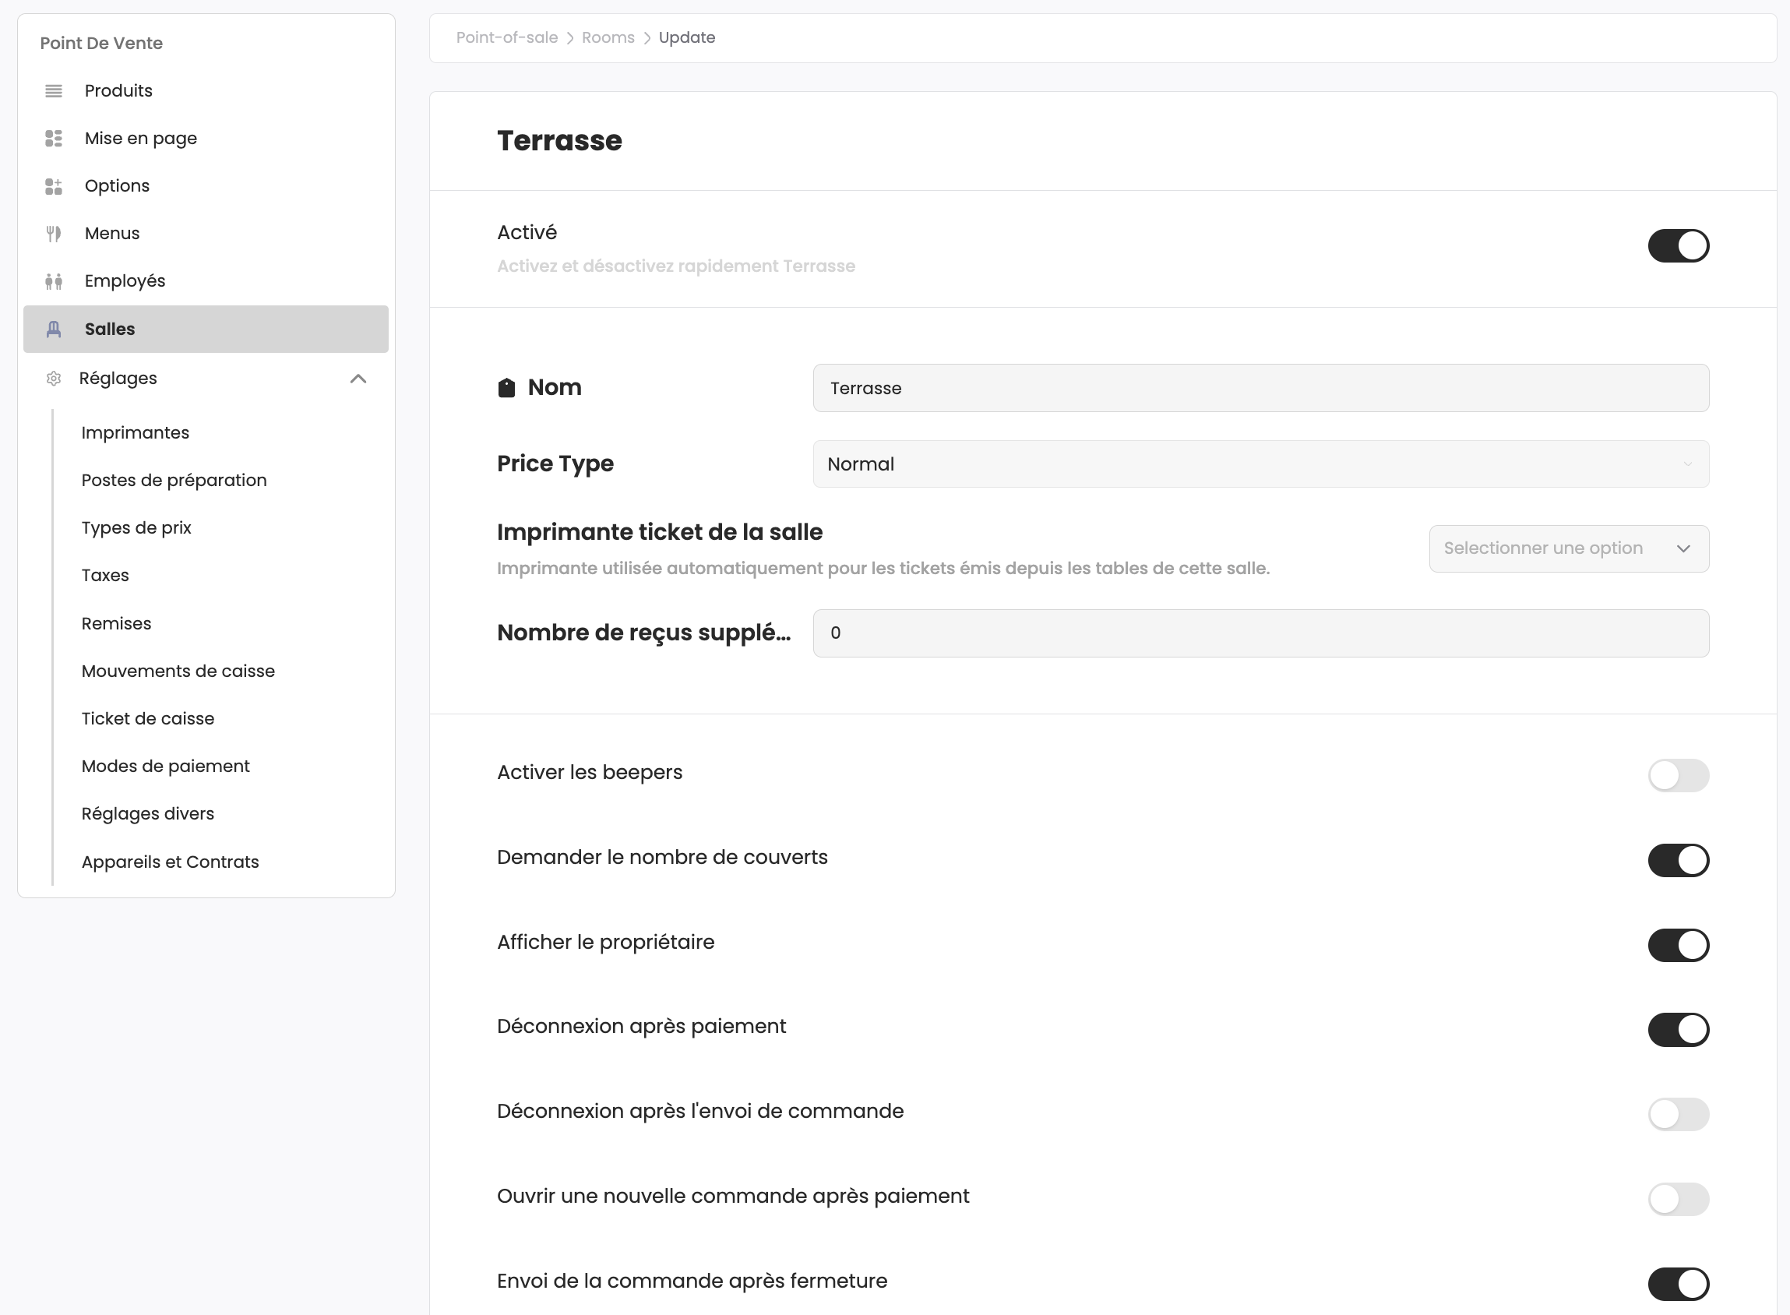Click the Réglages gear icon

pyautogui.click(x=53, y=378)
